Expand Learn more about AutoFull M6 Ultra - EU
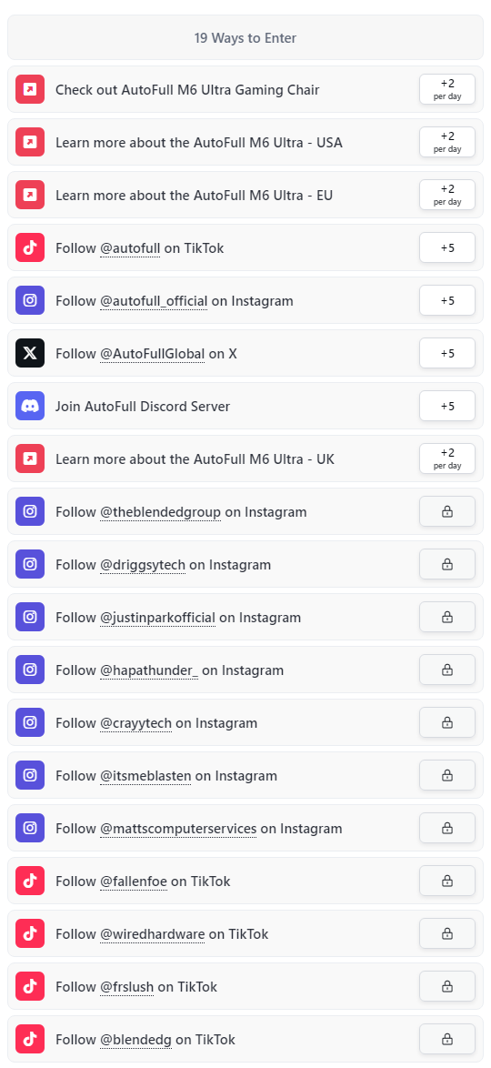The width and height of the screenshot is (491, 1068). click(x=245, y=195)
